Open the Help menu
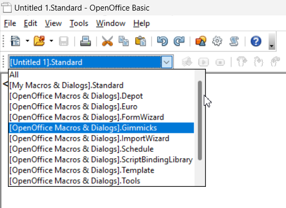The image size is (286, 208). [x=142, y=23]
